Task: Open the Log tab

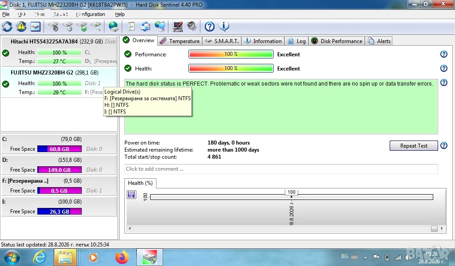Action: [296, 41]
